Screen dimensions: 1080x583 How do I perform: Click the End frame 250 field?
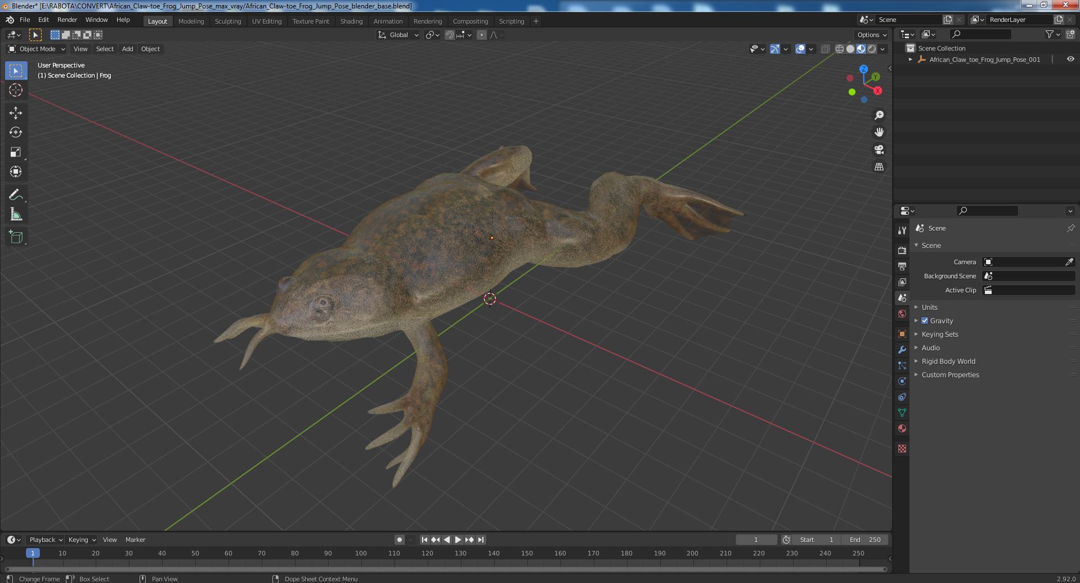tap(865, 540)
